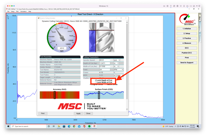This screenshot has width=207, height=136.
Task: Click the 4. Measure button
Action: coord(187,43)
